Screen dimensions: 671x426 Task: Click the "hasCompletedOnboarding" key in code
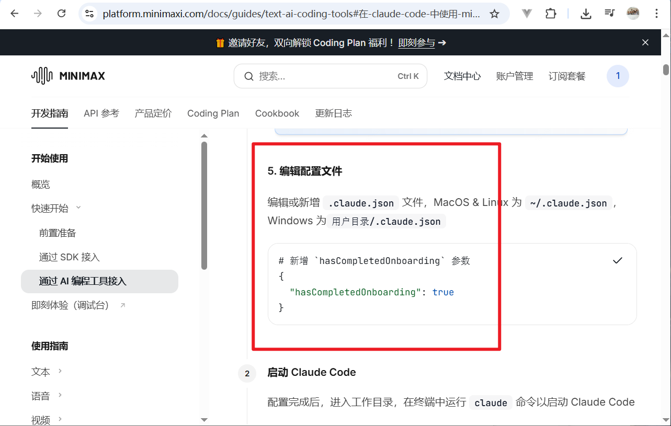[x=355, y=292]
